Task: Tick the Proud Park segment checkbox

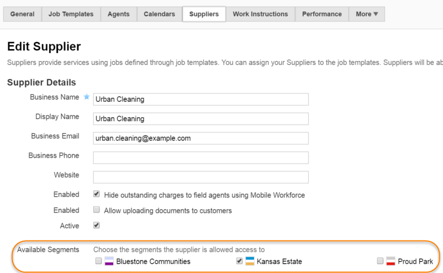Action: (x=380, y=261)
